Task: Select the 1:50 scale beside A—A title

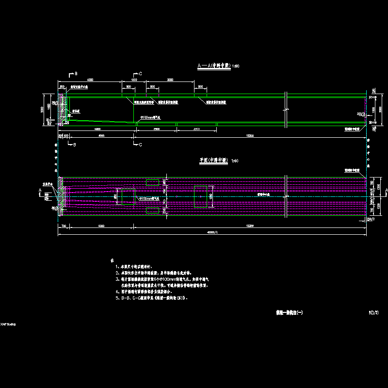Action: click(236, 66)
